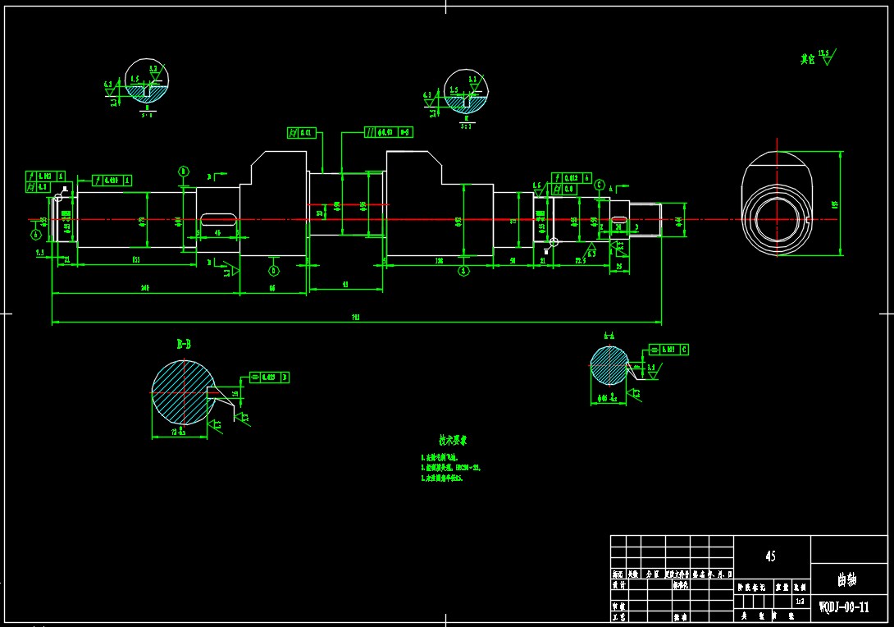Click the datum A circle at left shaft end
This screenshot has height=627, width=894.
pyautogui.click(x=36, y=234)
